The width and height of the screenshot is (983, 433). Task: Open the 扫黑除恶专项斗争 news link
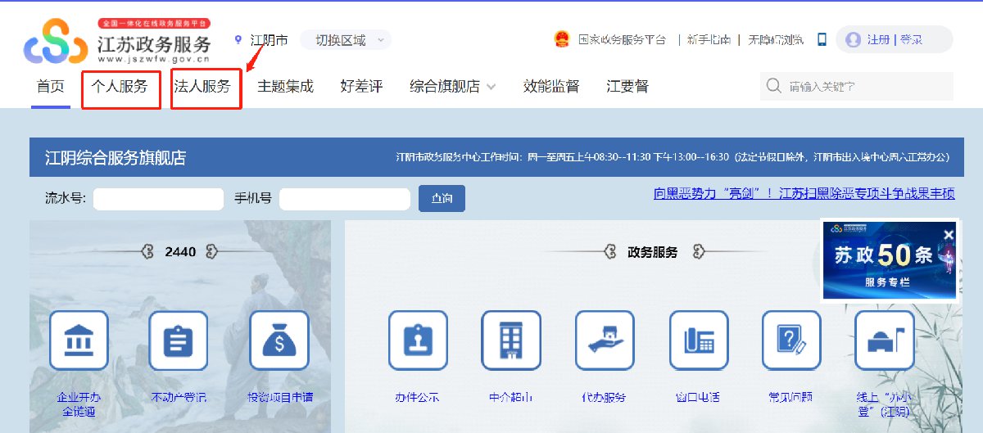pos(804,194)
